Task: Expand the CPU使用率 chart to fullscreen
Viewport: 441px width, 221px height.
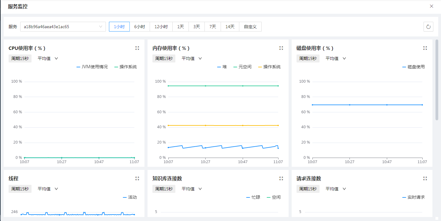Action: tap(137, 48)
